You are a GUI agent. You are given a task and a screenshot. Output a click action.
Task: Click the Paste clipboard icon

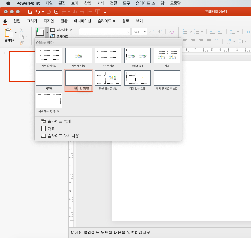[x=9, y=33]
